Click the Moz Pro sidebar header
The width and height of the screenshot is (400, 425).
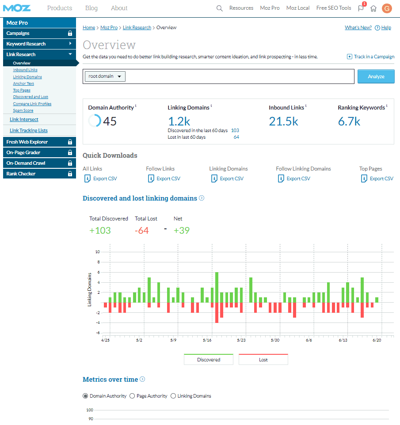click(x=39, y=23)
